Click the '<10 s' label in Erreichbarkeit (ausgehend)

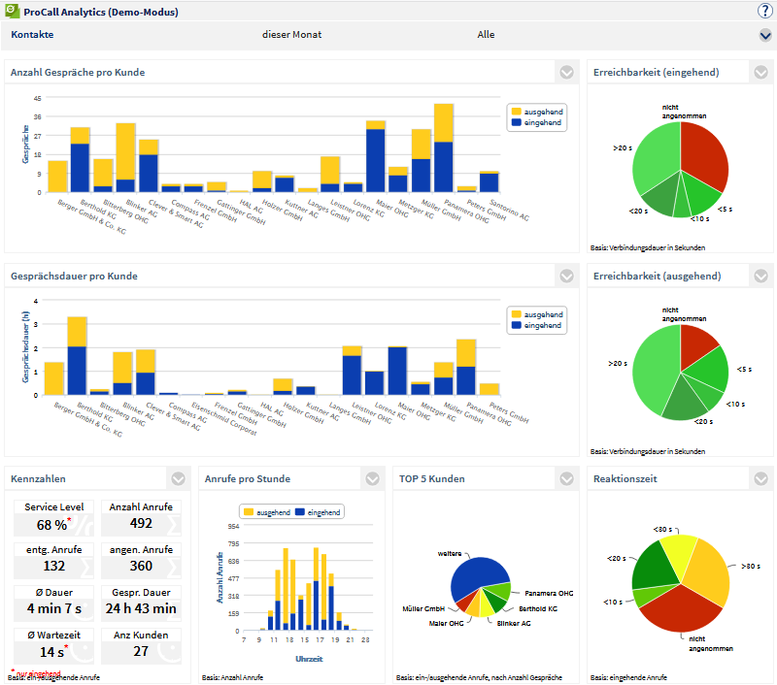tap(736, 405)
